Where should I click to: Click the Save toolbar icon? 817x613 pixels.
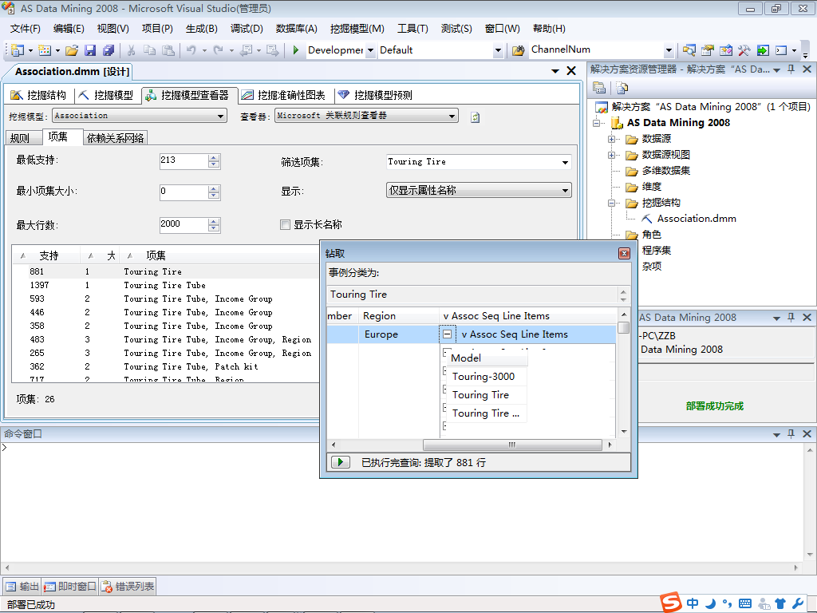(x=90, y=50)
